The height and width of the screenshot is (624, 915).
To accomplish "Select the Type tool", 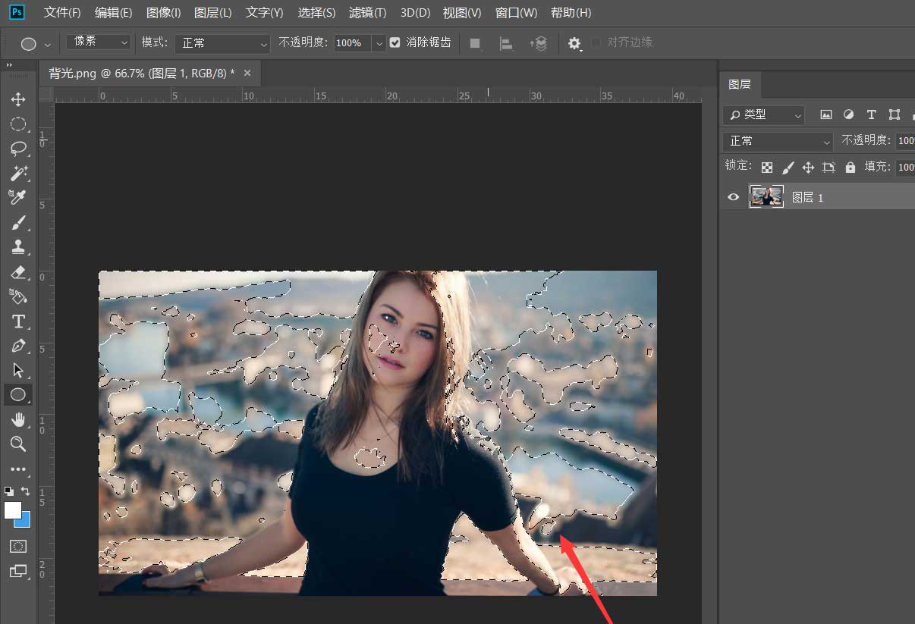I will pos(19,321).
